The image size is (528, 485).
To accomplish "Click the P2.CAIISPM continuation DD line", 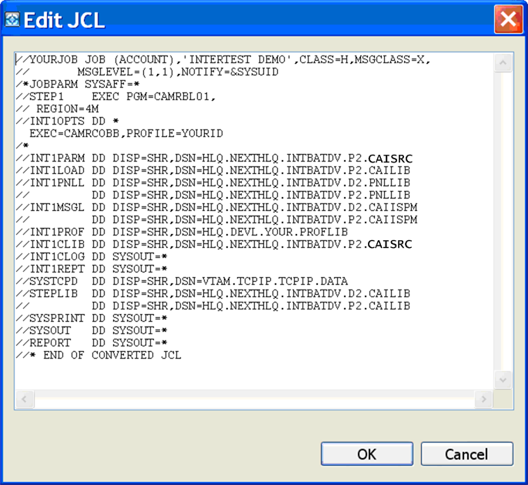I will coord(216,219).
